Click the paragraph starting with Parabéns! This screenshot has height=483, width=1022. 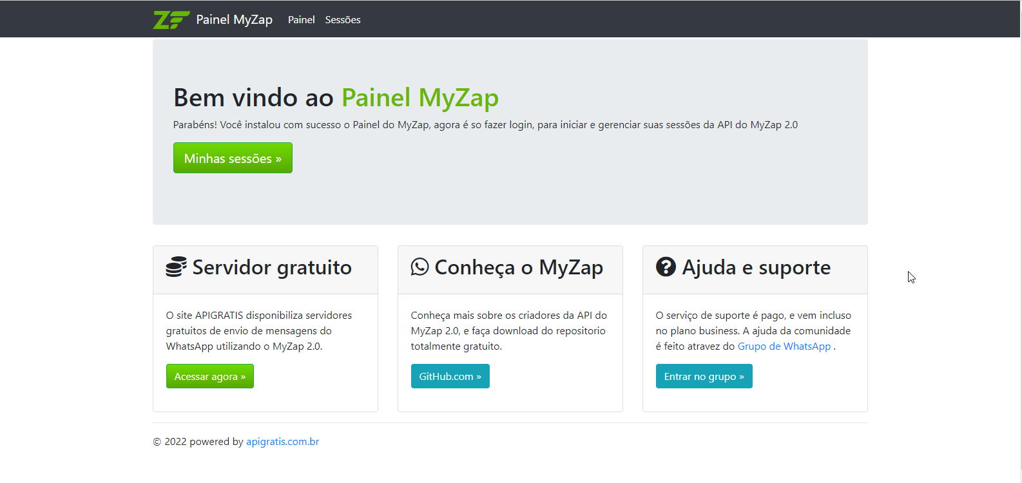click(x=485, y=125)
